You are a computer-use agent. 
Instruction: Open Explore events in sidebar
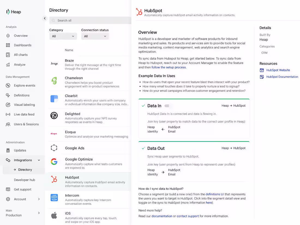pos(25,86)
